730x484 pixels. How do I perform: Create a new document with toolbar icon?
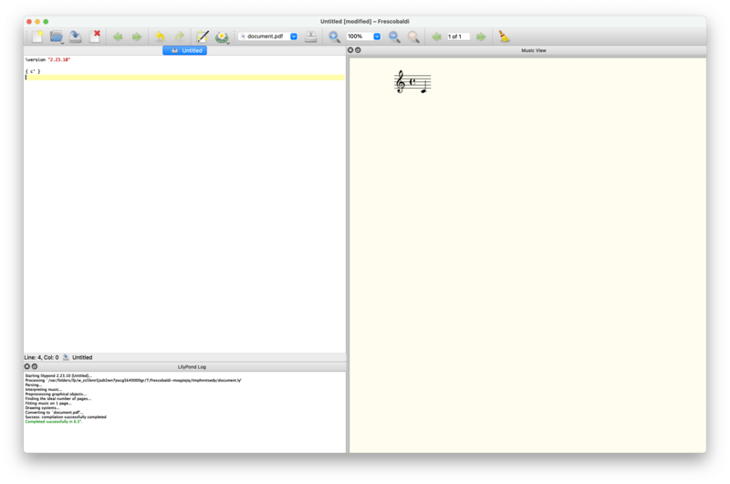pyautogui.click(x=37, y=37)
